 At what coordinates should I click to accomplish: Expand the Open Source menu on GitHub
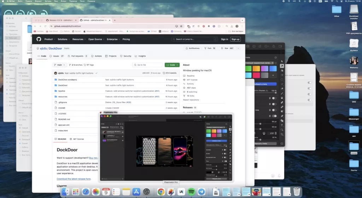[x=96, y=39]
